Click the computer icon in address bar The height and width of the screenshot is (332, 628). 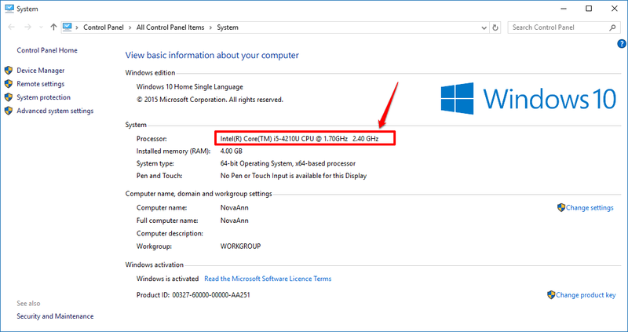point(68,27)
